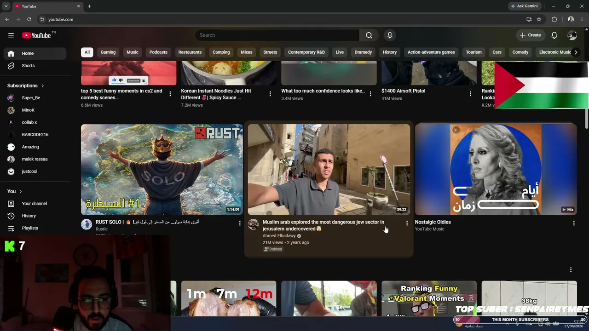Start voice search with the microphone
The image size is (589, 331).
pyautogui.click(x=390, y=35)
